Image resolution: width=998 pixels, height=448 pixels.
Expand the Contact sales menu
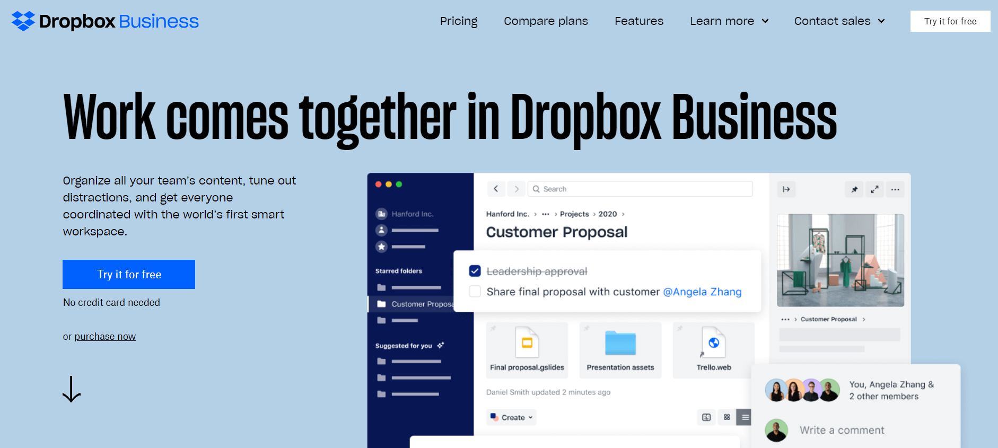click(x=839, y=21)
